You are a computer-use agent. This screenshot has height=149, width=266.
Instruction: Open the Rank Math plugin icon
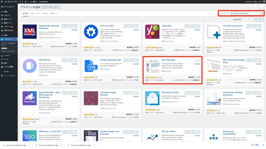[x=30, y=98]
